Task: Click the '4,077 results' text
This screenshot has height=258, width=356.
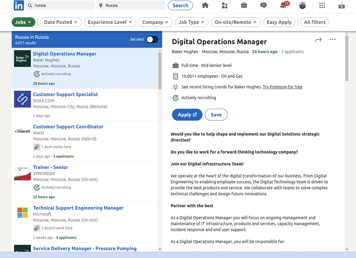Action: 26,43
